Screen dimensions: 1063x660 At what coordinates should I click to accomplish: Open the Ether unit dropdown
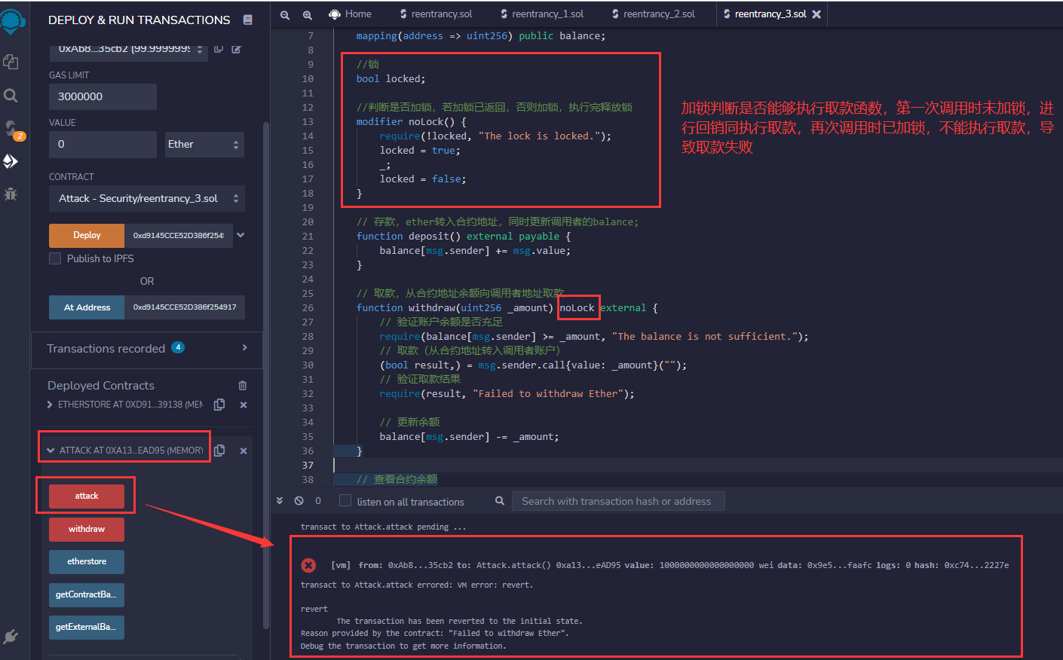coord(204,145)
